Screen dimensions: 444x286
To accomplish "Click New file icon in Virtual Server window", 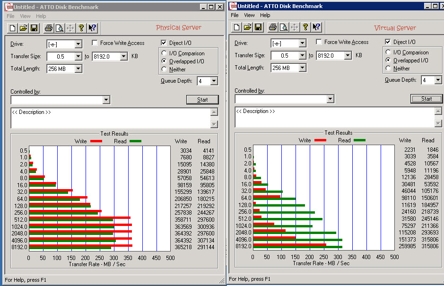I will pos(236,27).
